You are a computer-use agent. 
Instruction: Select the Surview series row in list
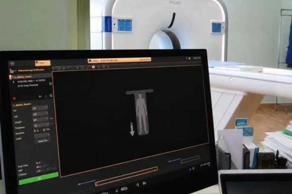click(30, 77)
